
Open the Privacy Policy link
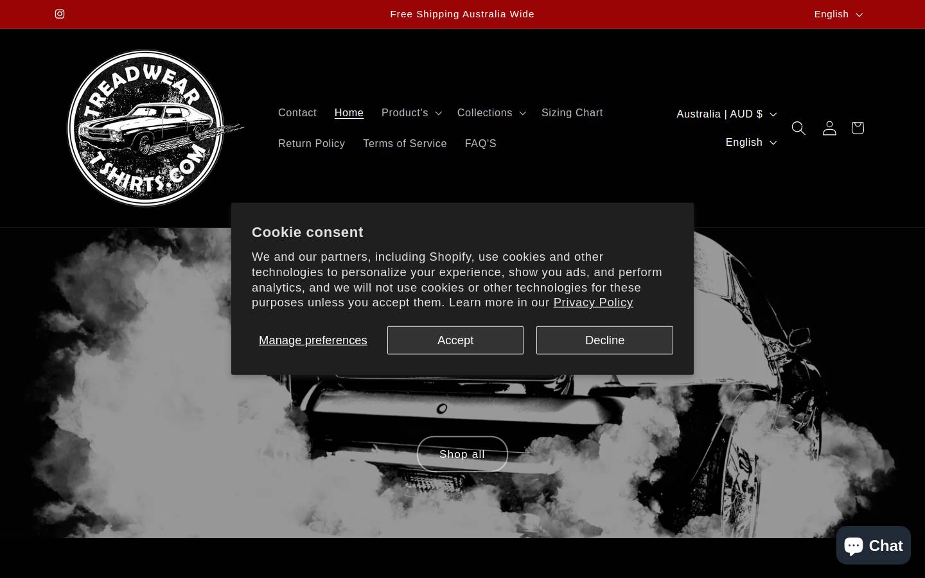click(x=593, y=302)
